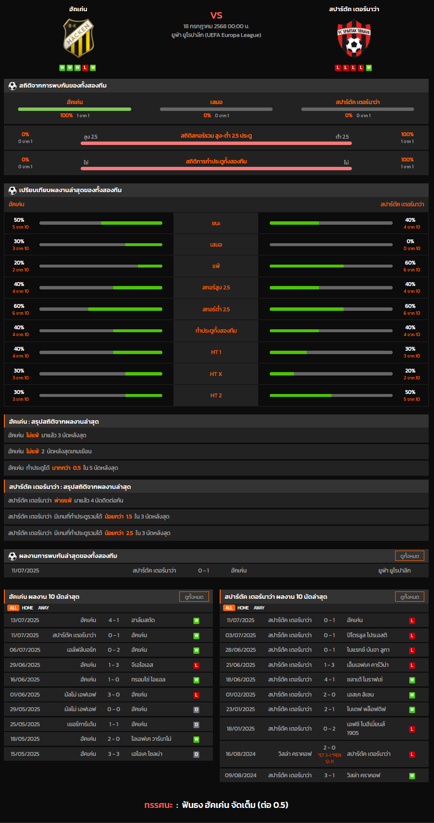Image resolution: width=434 pixels, height=823 pixels.
Task: Click L badge for 28/06/2025 Spartak match
Action: coord(412,650)
